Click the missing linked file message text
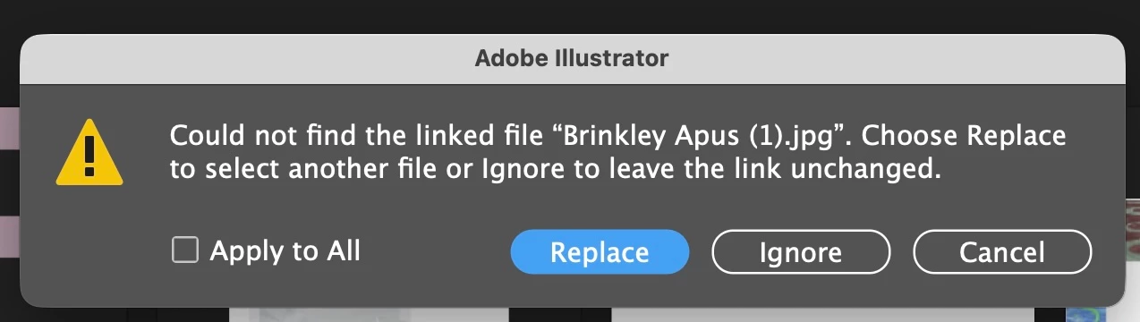Viewport: 1140px width, 322px height. click(x=617, y=153)
